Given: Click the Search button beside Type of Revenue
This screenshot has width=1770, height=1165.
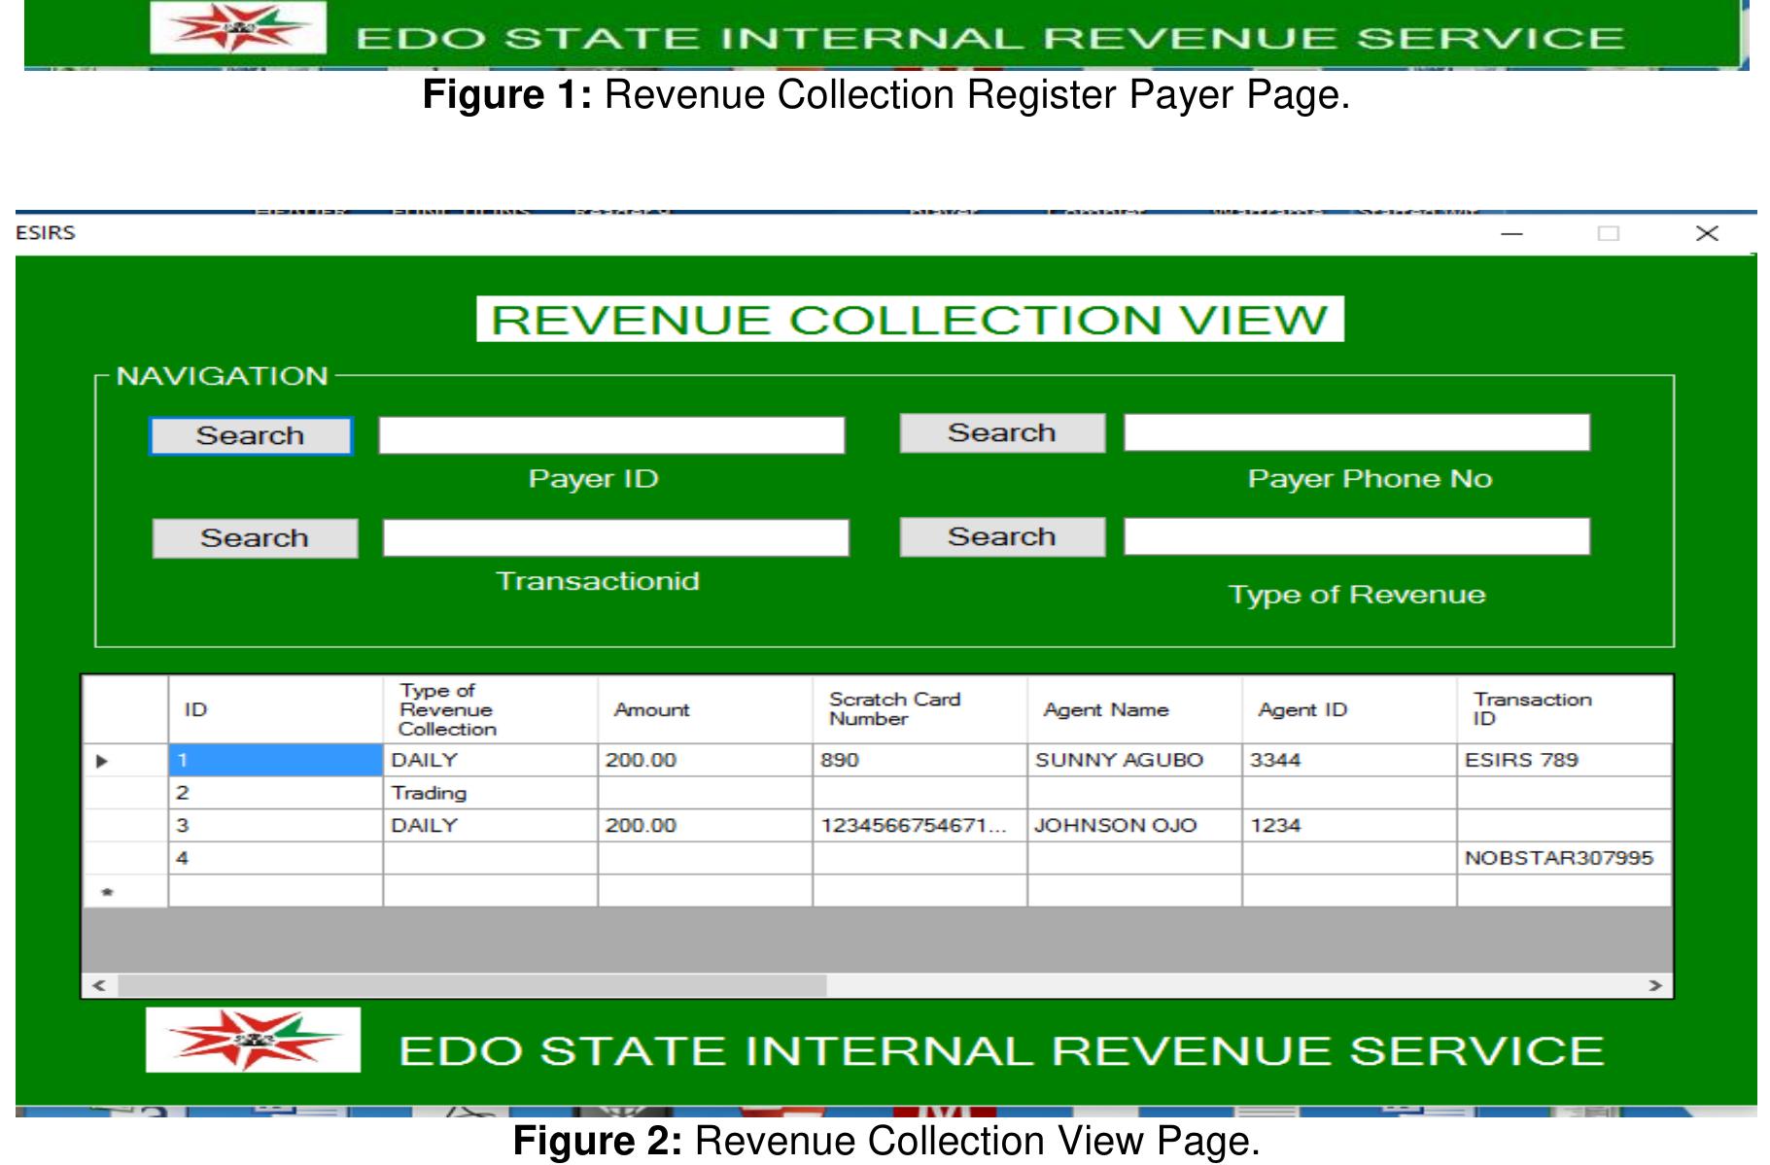Looking at the screenshot, I should click(1002, 536).
